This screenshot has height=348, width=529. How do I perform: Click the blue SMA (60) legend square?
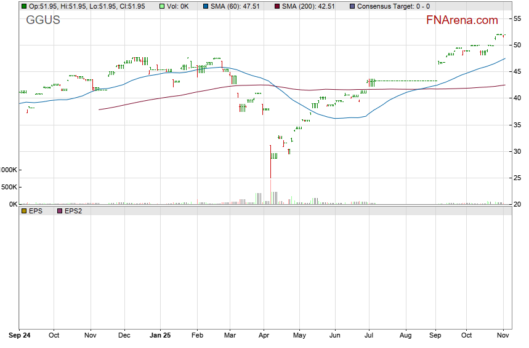206,6
